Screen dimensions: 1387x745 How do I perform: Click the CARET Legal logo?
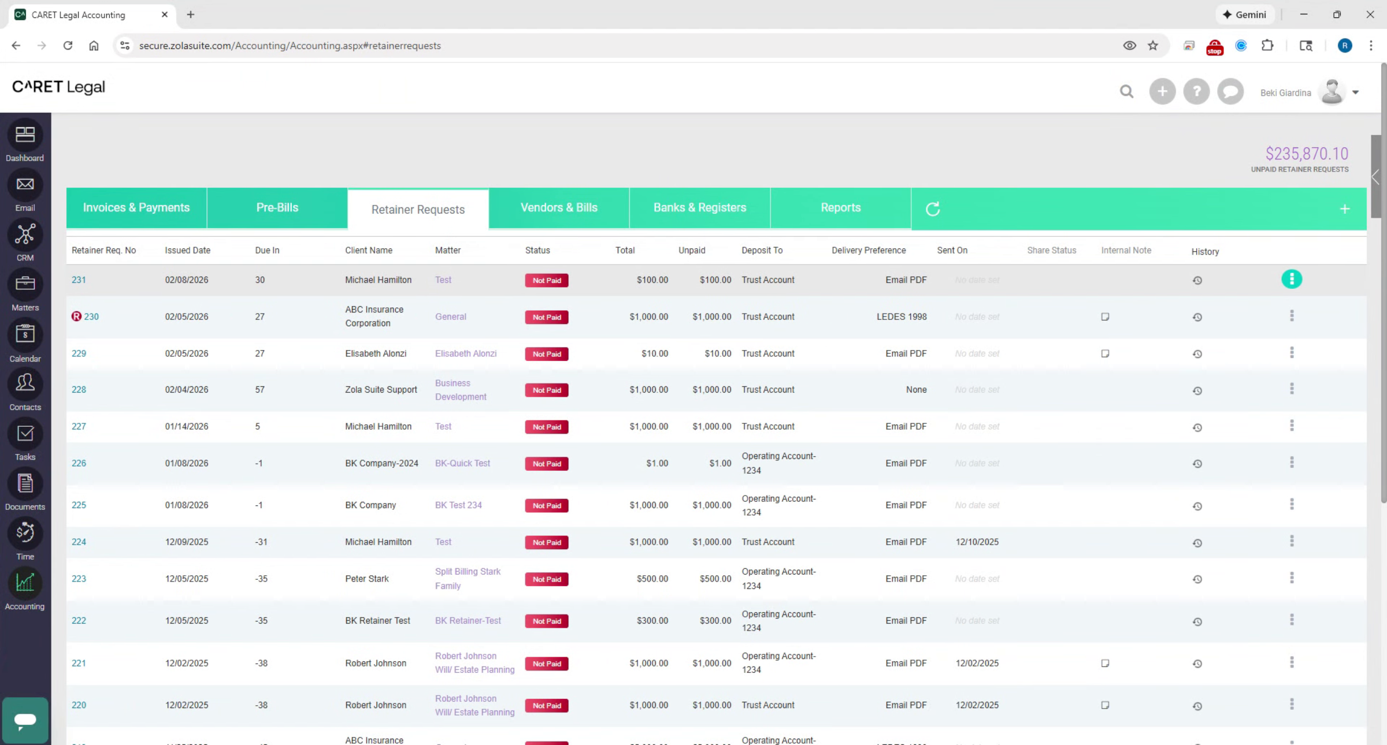pyautogui.click(x=58, y=87)
